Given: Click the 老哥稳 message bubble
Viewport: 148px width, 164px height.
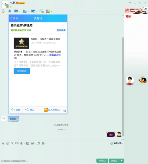Looking at the screenshot, I should tap(13, 119).
